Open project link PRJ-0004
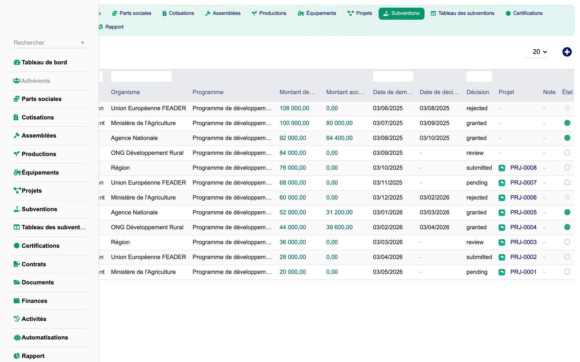The height and width of the screenshot is (362, 580). tap(523, 227)
